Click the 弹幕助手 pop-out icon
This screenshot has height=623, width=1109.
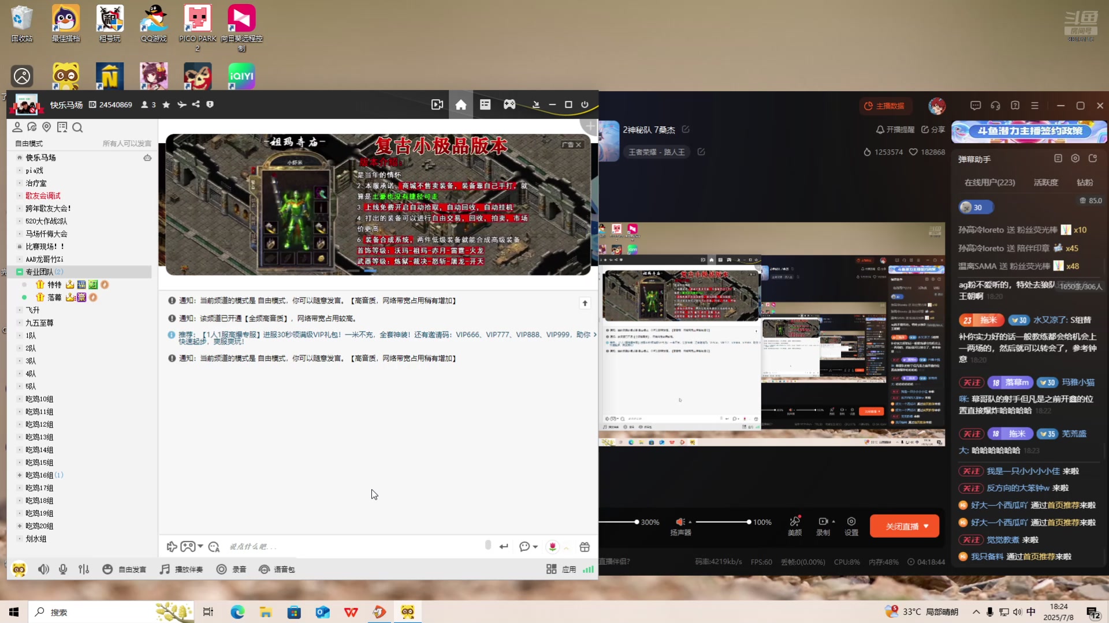pyautogui.click(x=1092, y=158)
